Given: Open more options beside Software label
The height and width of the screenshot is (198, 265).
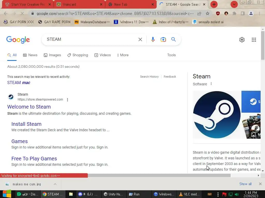Looking at the screenshot, I should pos(211,84).
